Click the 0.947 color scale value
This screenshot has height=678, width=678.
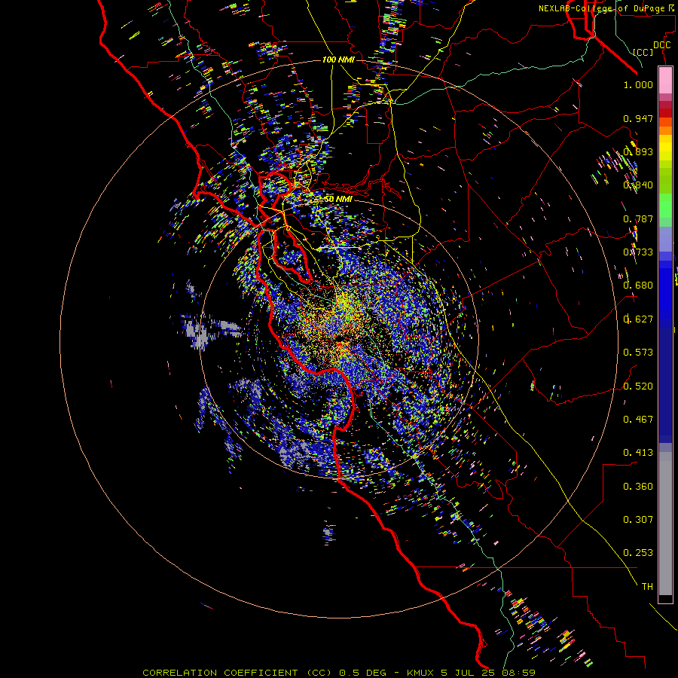638,118
